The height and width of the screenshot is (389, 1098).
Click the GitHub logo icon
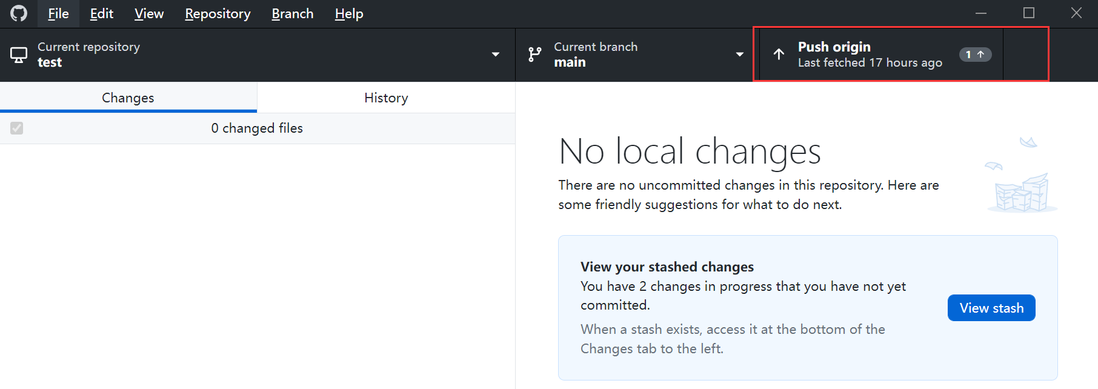(x=19, y=13)
